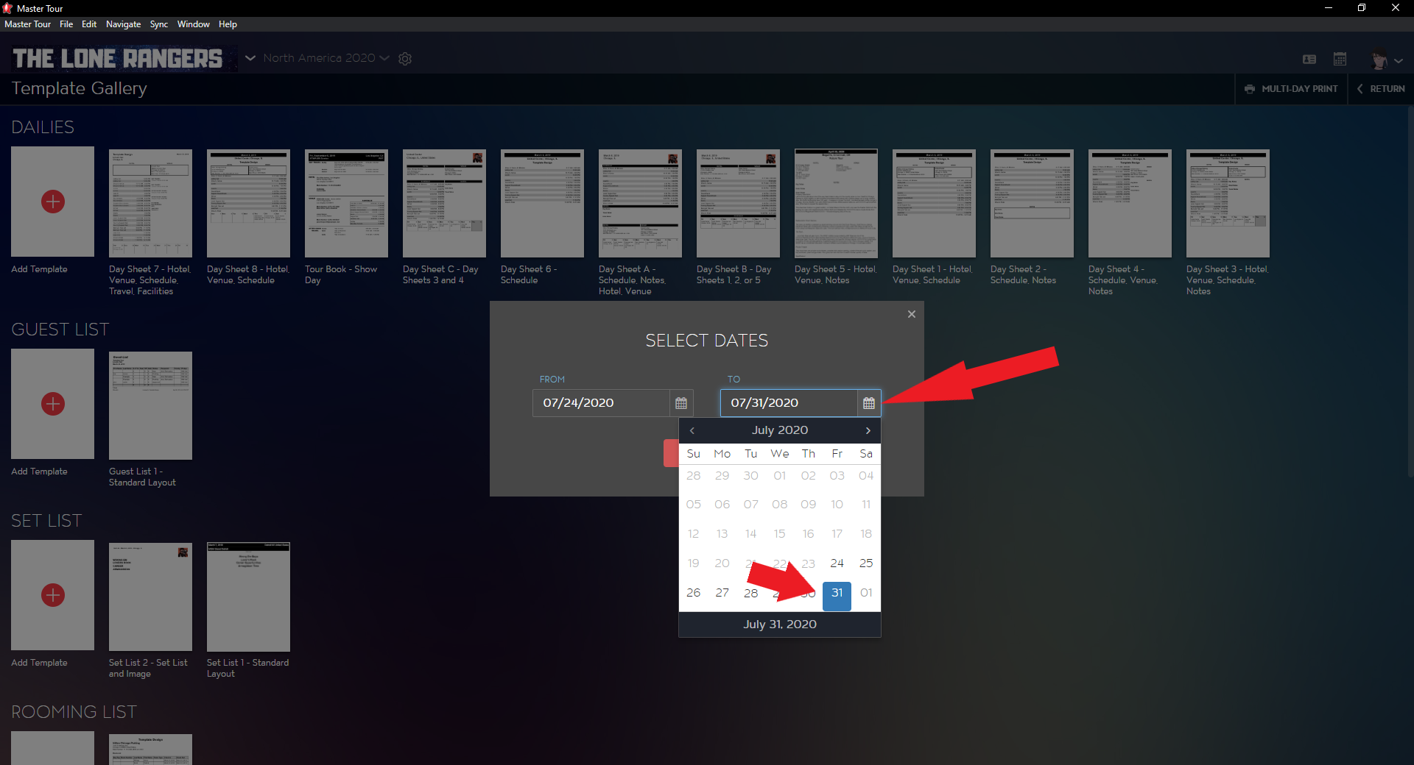Close the Select Dates dialog
This screenshot has width=1414, height=765.
(x=912, y=314)
